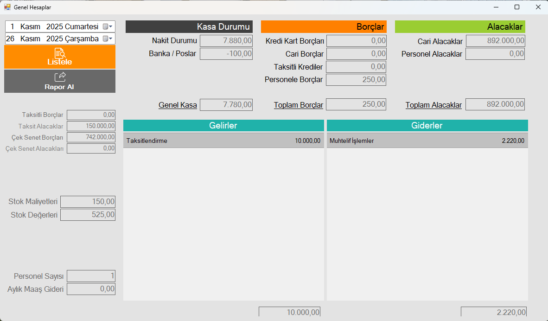Select the Taksitlendirme row in Gelirler
This screenshot has width=548, height=321.
click(223, 141)
